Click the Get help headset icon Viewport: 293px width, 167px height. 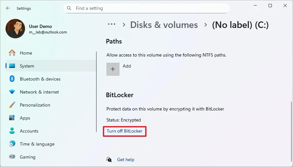tap(109, 160)
